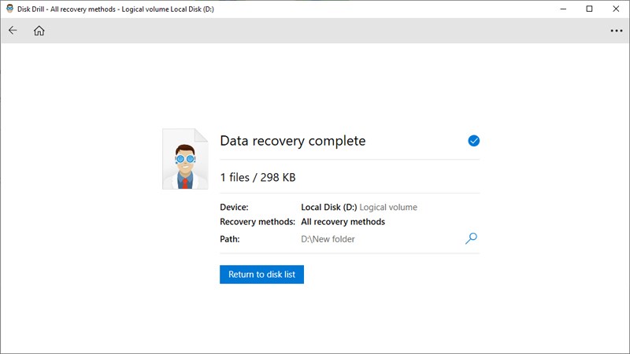Viewport: 630px width, 354px height.
Task: Close the Disk Drill window
Action: [x=617, y=9]
